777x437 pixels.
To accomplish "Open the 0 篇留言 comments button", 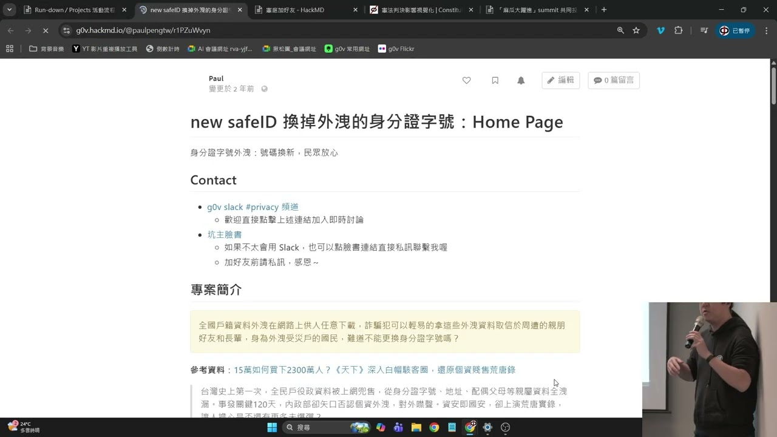I will coord(613,80).
